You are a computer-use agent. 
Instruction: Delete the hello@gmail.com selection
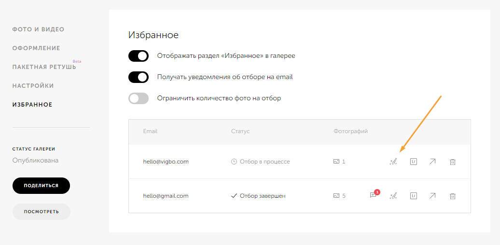pos(452,196)
